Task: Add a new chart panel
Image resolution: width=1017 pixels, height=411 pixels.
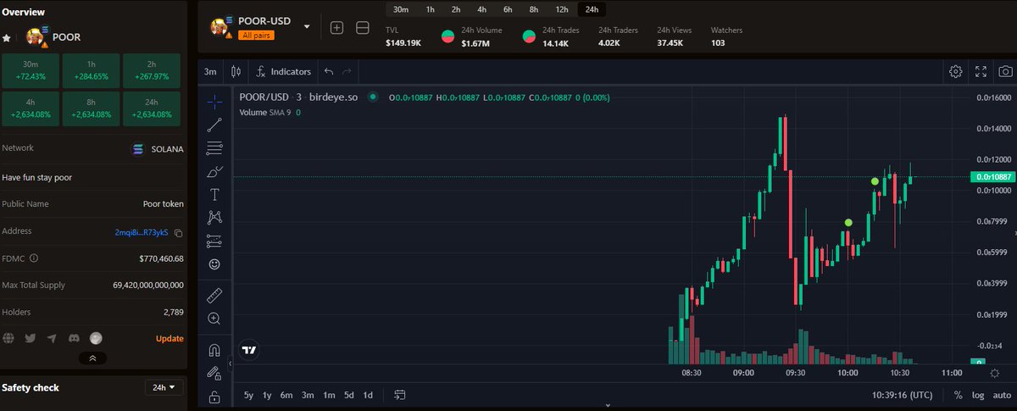Action: [x=336, y=28]
